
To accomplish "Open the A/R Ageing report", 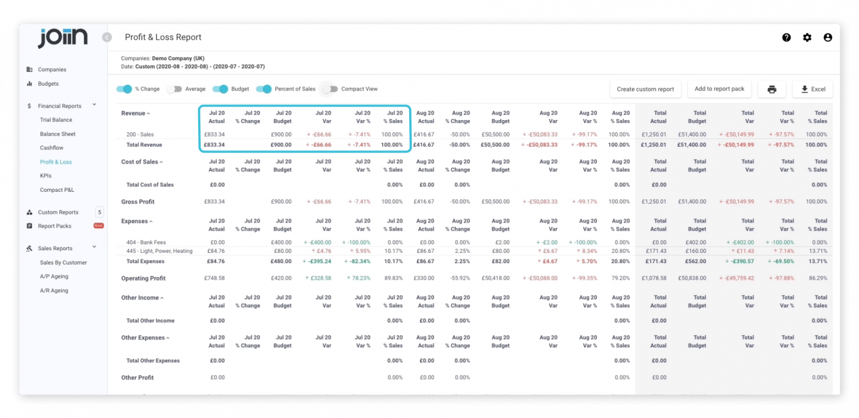I will [54, 290].
